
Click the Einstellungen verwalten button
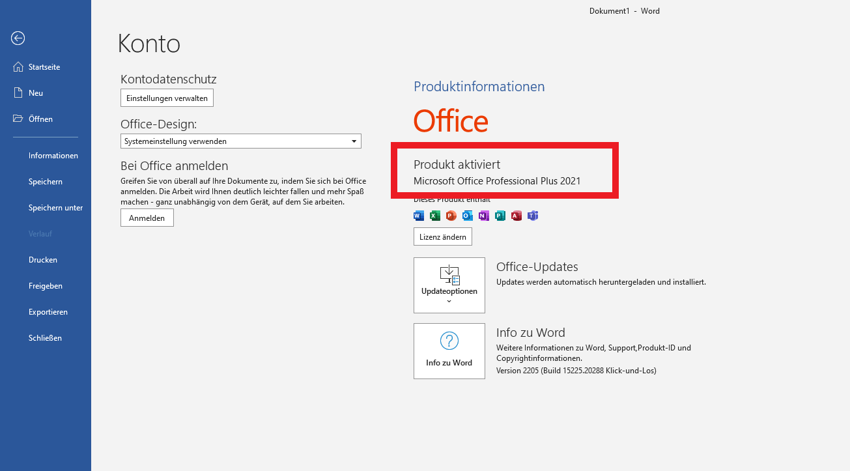[167, 98]
